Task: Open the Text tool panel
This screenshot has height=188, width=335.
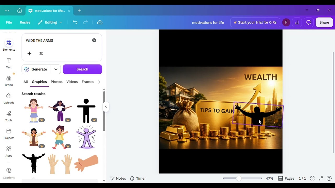Action: tap(9, 63)
